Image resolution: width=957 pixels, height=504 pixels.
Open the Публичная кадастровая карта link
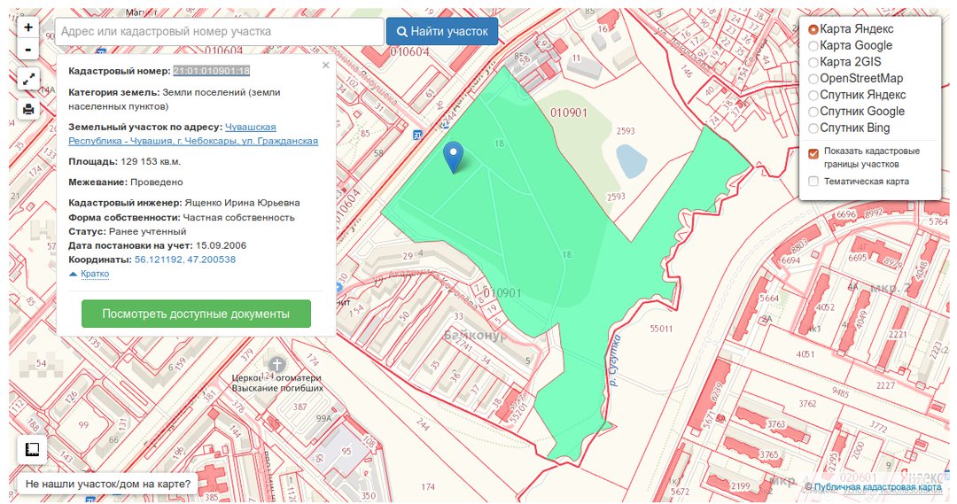(877, 487)
